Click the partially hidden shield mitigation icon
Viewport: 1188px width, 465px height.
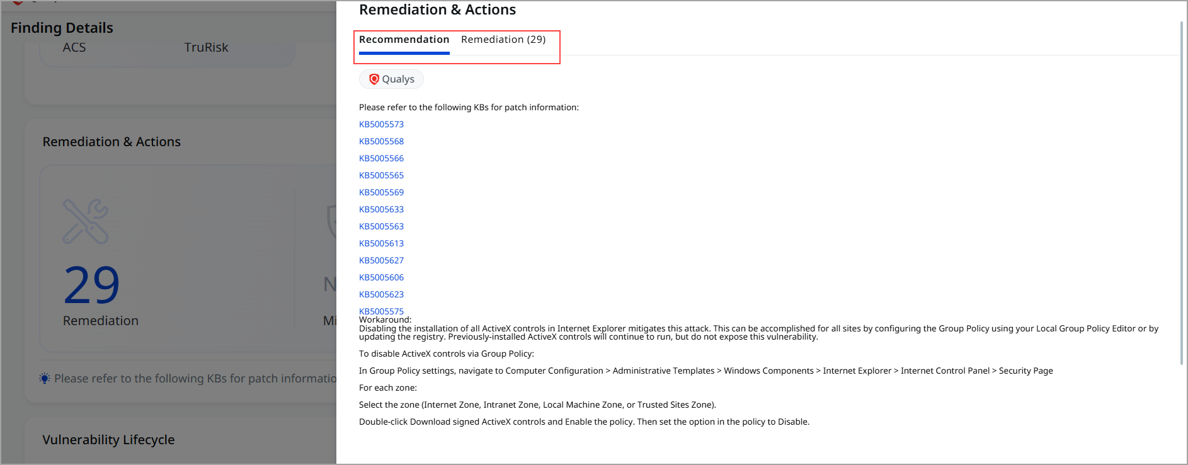pos(331,221)
